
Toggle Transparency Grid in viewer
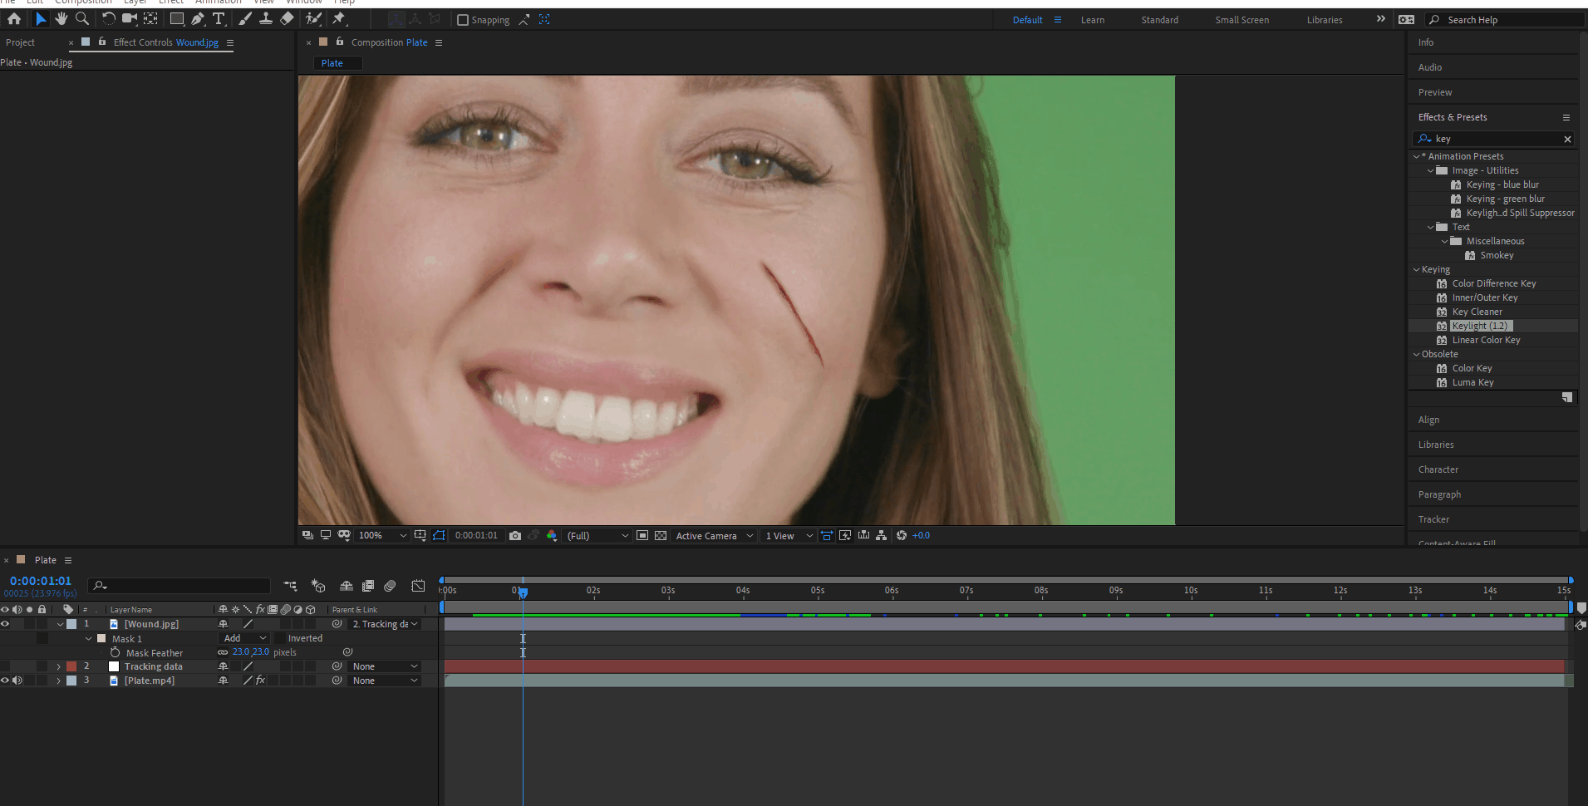pyautogui.click(x=661, y=536)
